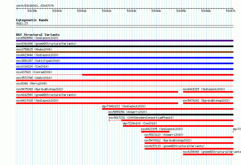Open dgv7346n223 (Sedlazeck2020) label
241x165 pixels.
(x=124, y=106)
